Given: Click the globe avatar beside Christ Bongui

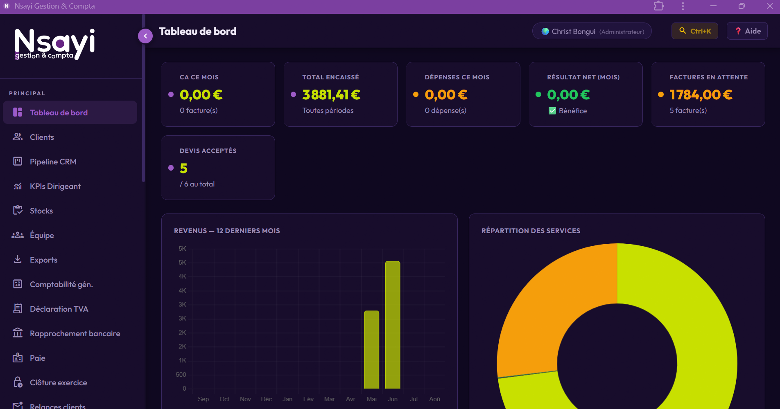Looking at the screenshot, I should 545,31.
